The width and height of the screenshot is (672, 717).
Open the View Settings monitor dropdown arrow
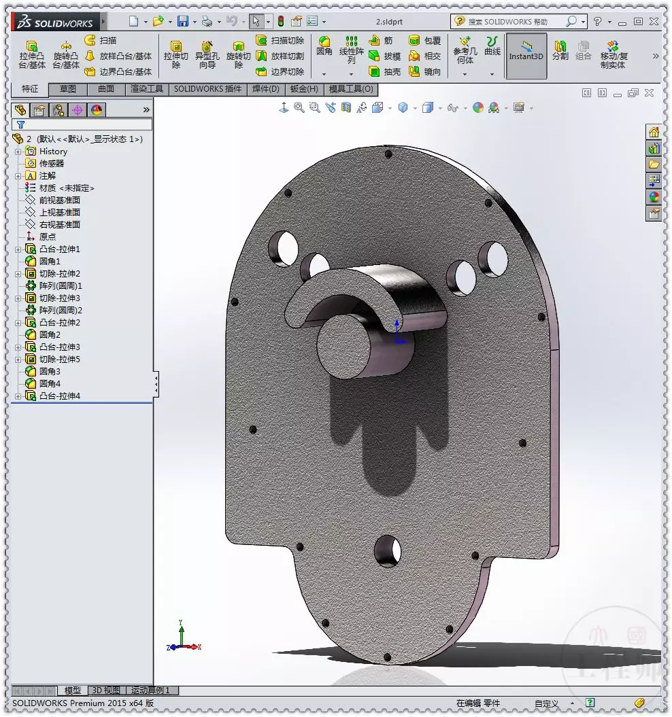[531, 108]
